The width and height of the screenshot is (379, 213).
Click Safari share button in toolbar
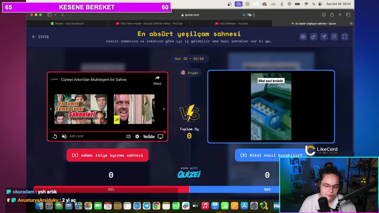(x=332, y=15)
